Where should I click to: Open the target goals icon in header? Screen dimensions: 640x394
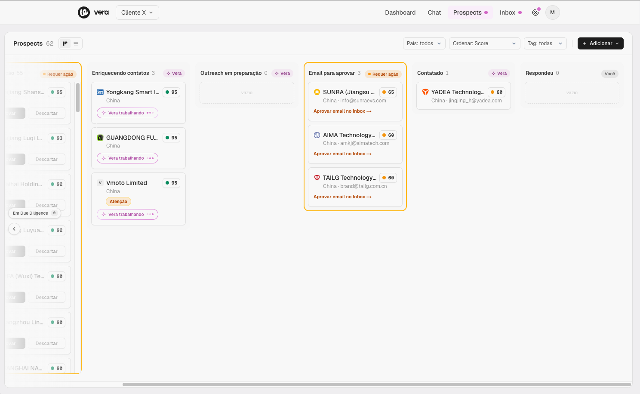tap(535, 12)
